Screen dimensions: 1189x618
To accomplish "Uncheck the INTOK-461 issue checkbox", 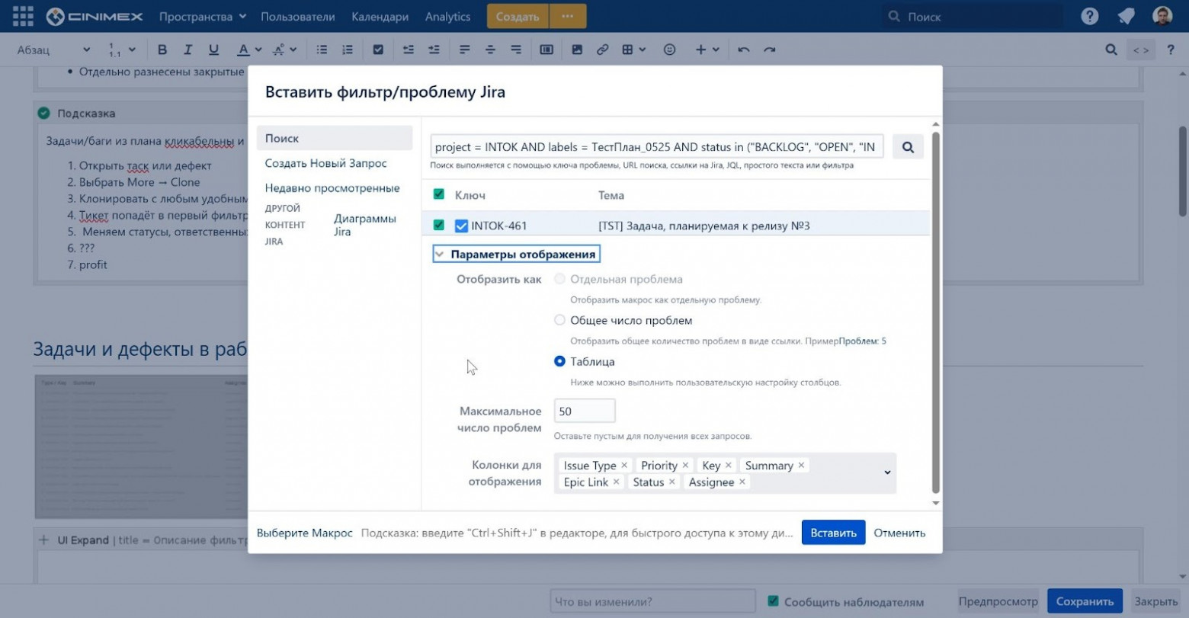I will coord(460,226).
